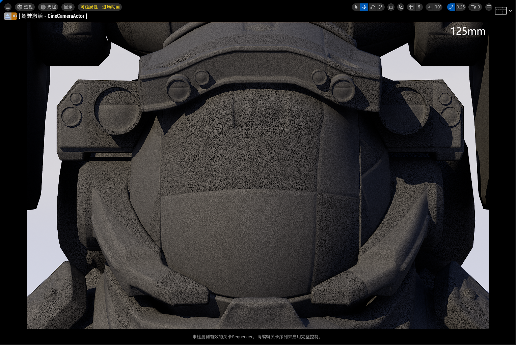Click the 可延展性：过场动画 scalability button
The width and height of the screenshot is (516, 345).
[x=100, y=7]
